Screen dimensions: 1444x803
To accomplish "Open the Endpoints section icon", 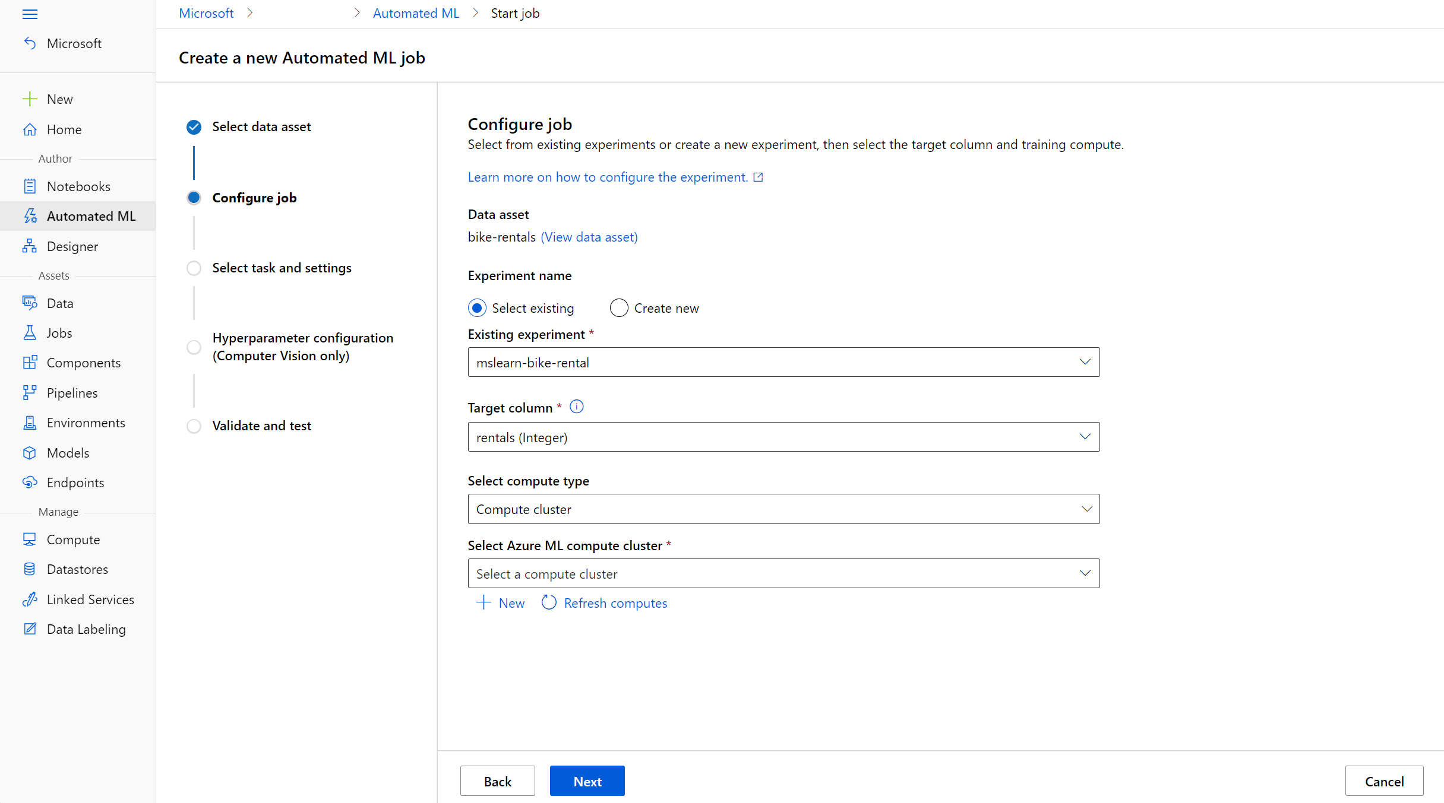I will [29, 483].
